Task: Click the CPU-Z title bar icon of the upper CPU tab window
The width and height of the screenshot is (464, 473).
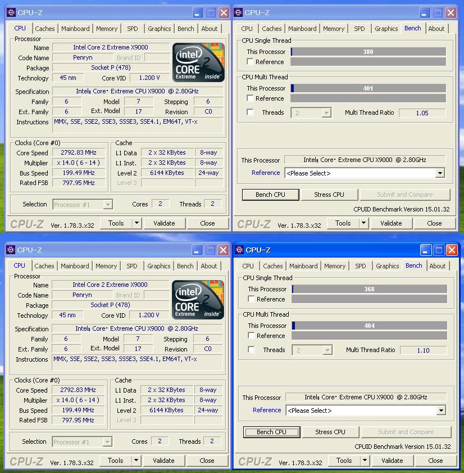Action: pos(11,12)
